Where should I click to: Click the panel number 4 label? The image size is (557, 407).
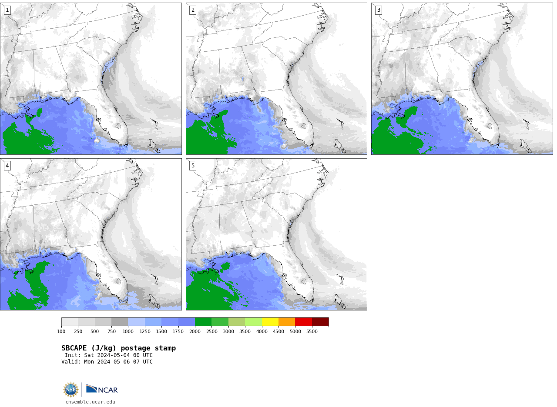pyautogui.click(x=7, y=166)
